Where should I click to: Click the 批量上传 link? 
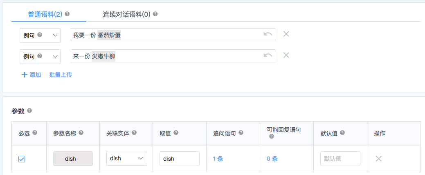click(x=61, y=75)
